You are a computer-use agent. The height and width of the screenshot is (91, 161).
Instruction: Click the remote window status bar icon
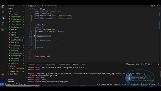pyautogui.click(x=2, y=84)
